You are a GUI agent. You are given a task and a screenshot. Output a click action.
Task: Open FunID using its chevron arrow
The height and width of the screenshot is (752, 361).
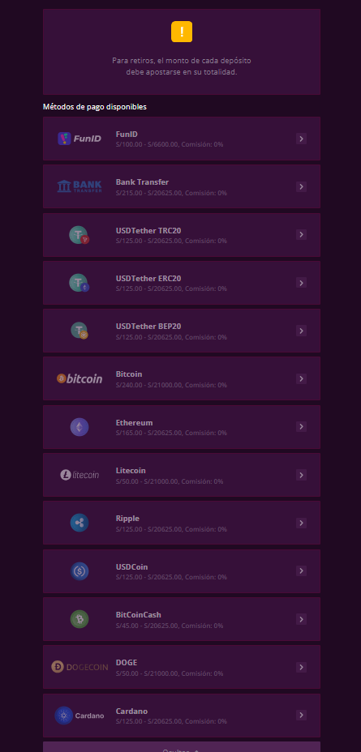pyautogui.click(x=301, y=139)
